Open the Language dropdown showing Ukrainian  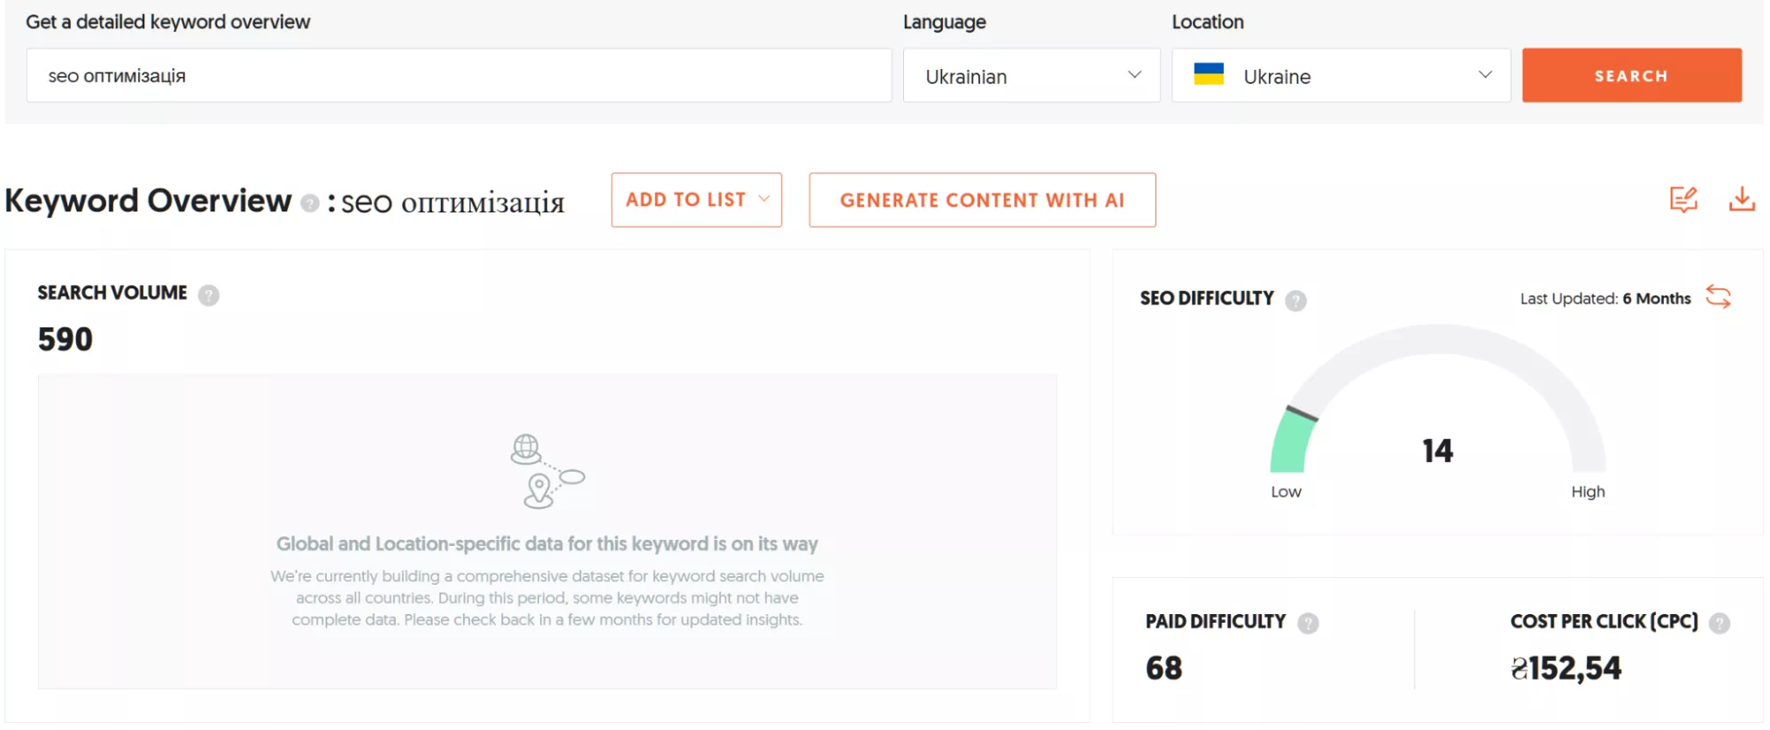(1031, 76)
